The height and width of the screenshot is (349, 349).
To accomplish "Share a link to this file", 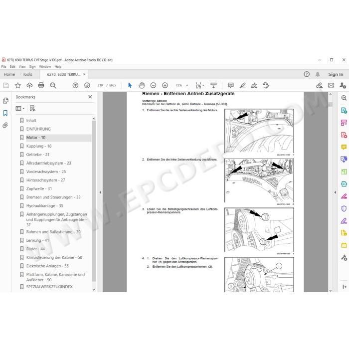I will [319, 85].
